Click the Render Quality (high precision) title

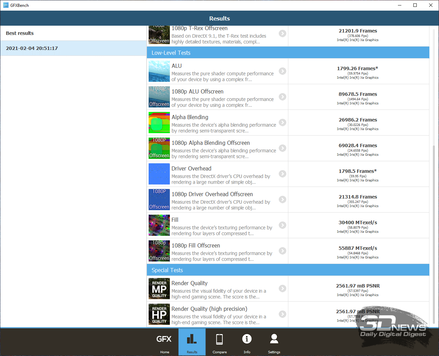(x=209, y=309)
